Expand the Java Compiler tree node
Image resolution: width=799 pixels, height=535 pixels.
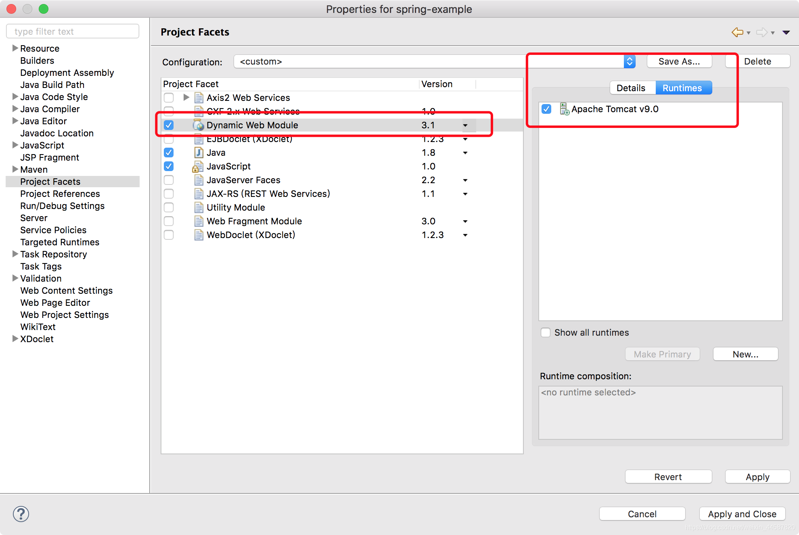(15, 109)
